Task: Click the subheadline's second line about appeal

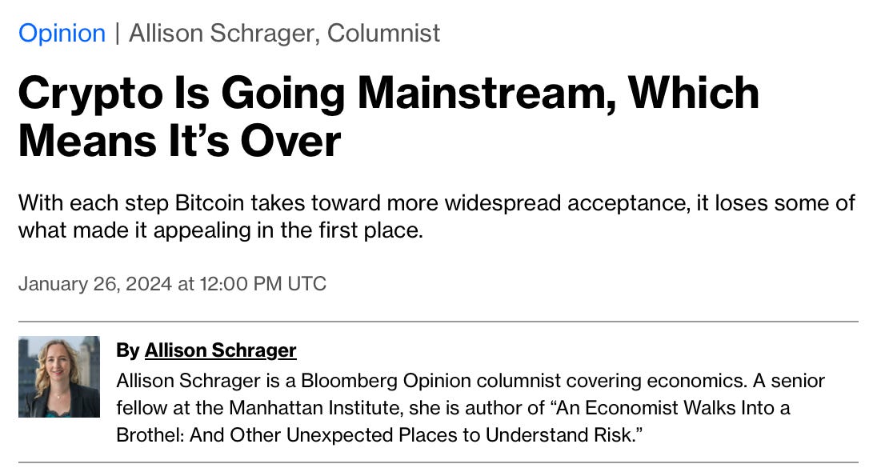Action: [x=221, y=231]
